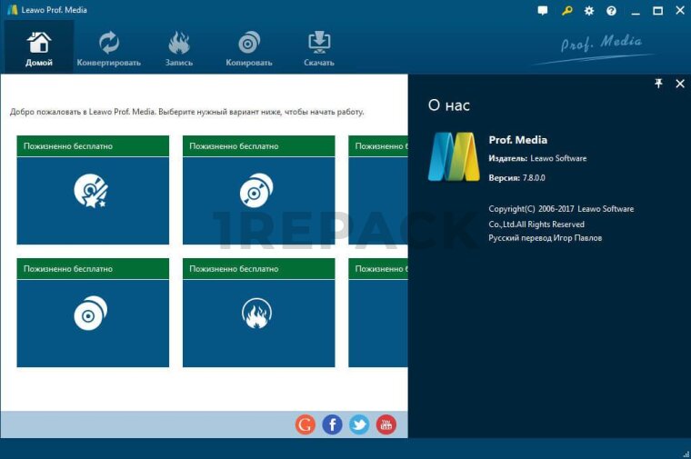Click the yellow key registration icon
Image resolution: width=691 pixels, height=459 pixels.
point(566,11)
